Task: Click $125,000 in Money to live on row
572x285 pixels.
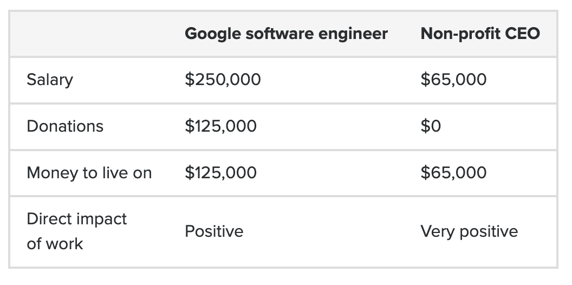Action: (x=220, y=173)
